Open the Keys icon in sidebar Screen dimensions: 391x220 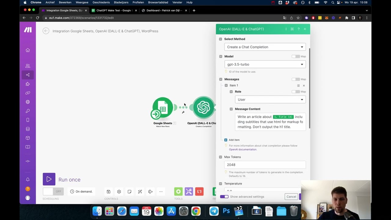pos(28,111)
